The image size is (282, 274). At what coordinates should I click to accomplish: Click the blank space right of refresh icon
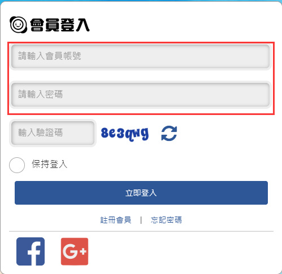[225, 133]
